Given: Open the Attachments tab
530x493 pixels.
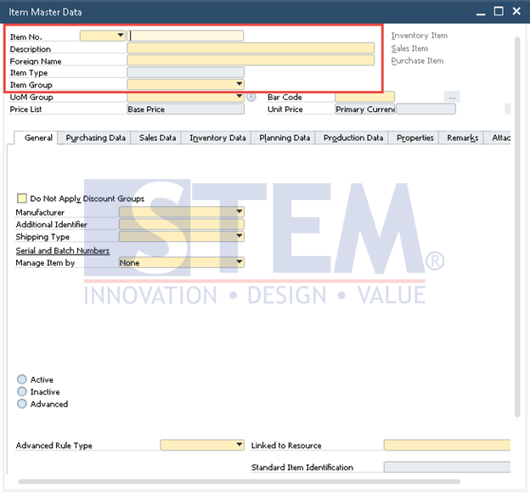Looking at the screenshot, I should click(497, 137).
